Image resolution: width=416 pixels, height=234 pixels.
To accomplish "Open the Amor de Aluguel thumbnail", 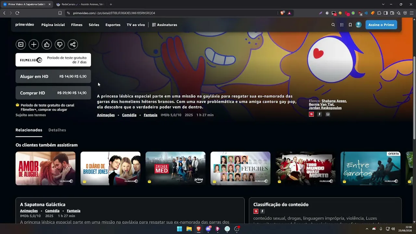I will (x=45, y=168).
